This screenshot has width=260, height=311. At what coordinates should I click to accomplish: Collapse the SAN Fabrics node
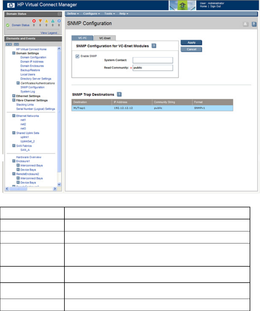coord(14,145)
